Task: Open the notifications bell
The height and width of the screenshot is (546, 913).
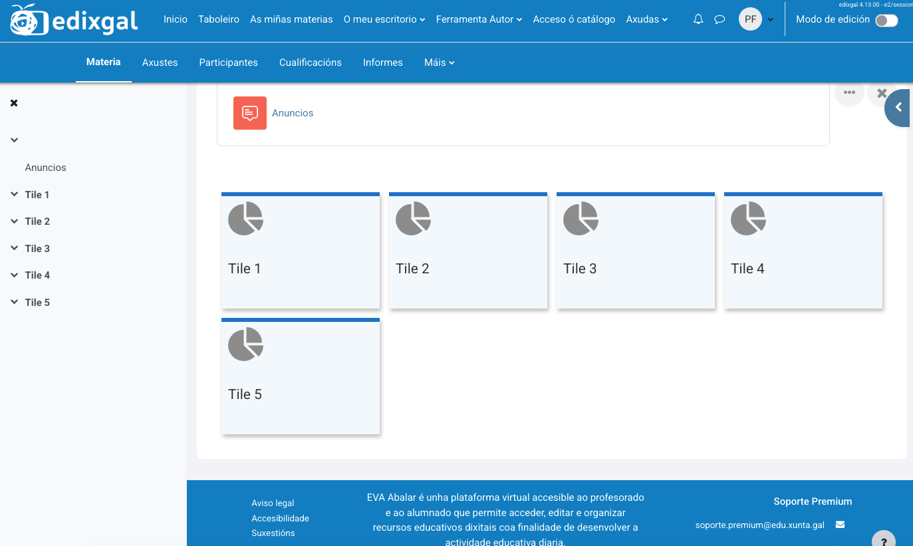Action: click(698, 19)
